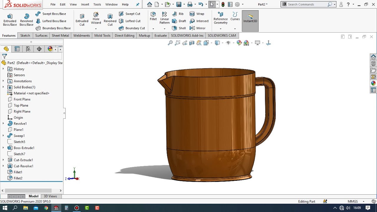Click the Shell tool
This screenshot has width=377, height=212.
(x=179, y=28)
